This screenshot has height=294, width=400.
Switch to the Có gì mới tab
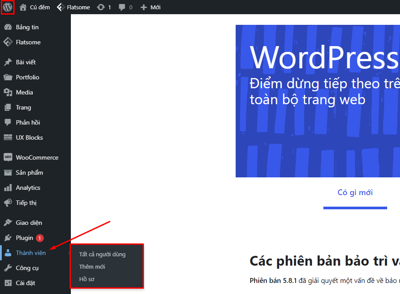(x=355, y=192)
